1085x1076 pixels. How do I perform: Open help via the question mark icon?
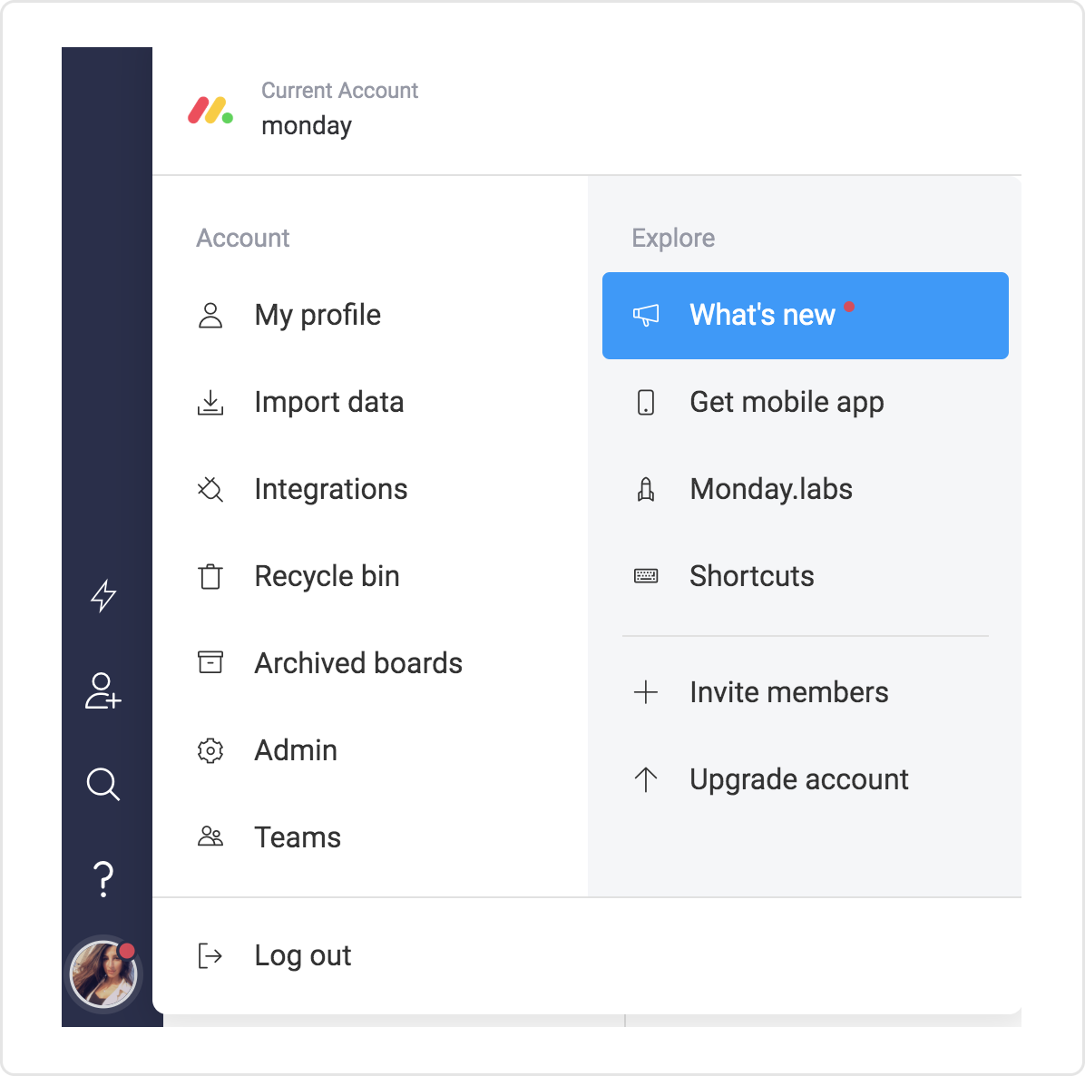pos(103,879)
